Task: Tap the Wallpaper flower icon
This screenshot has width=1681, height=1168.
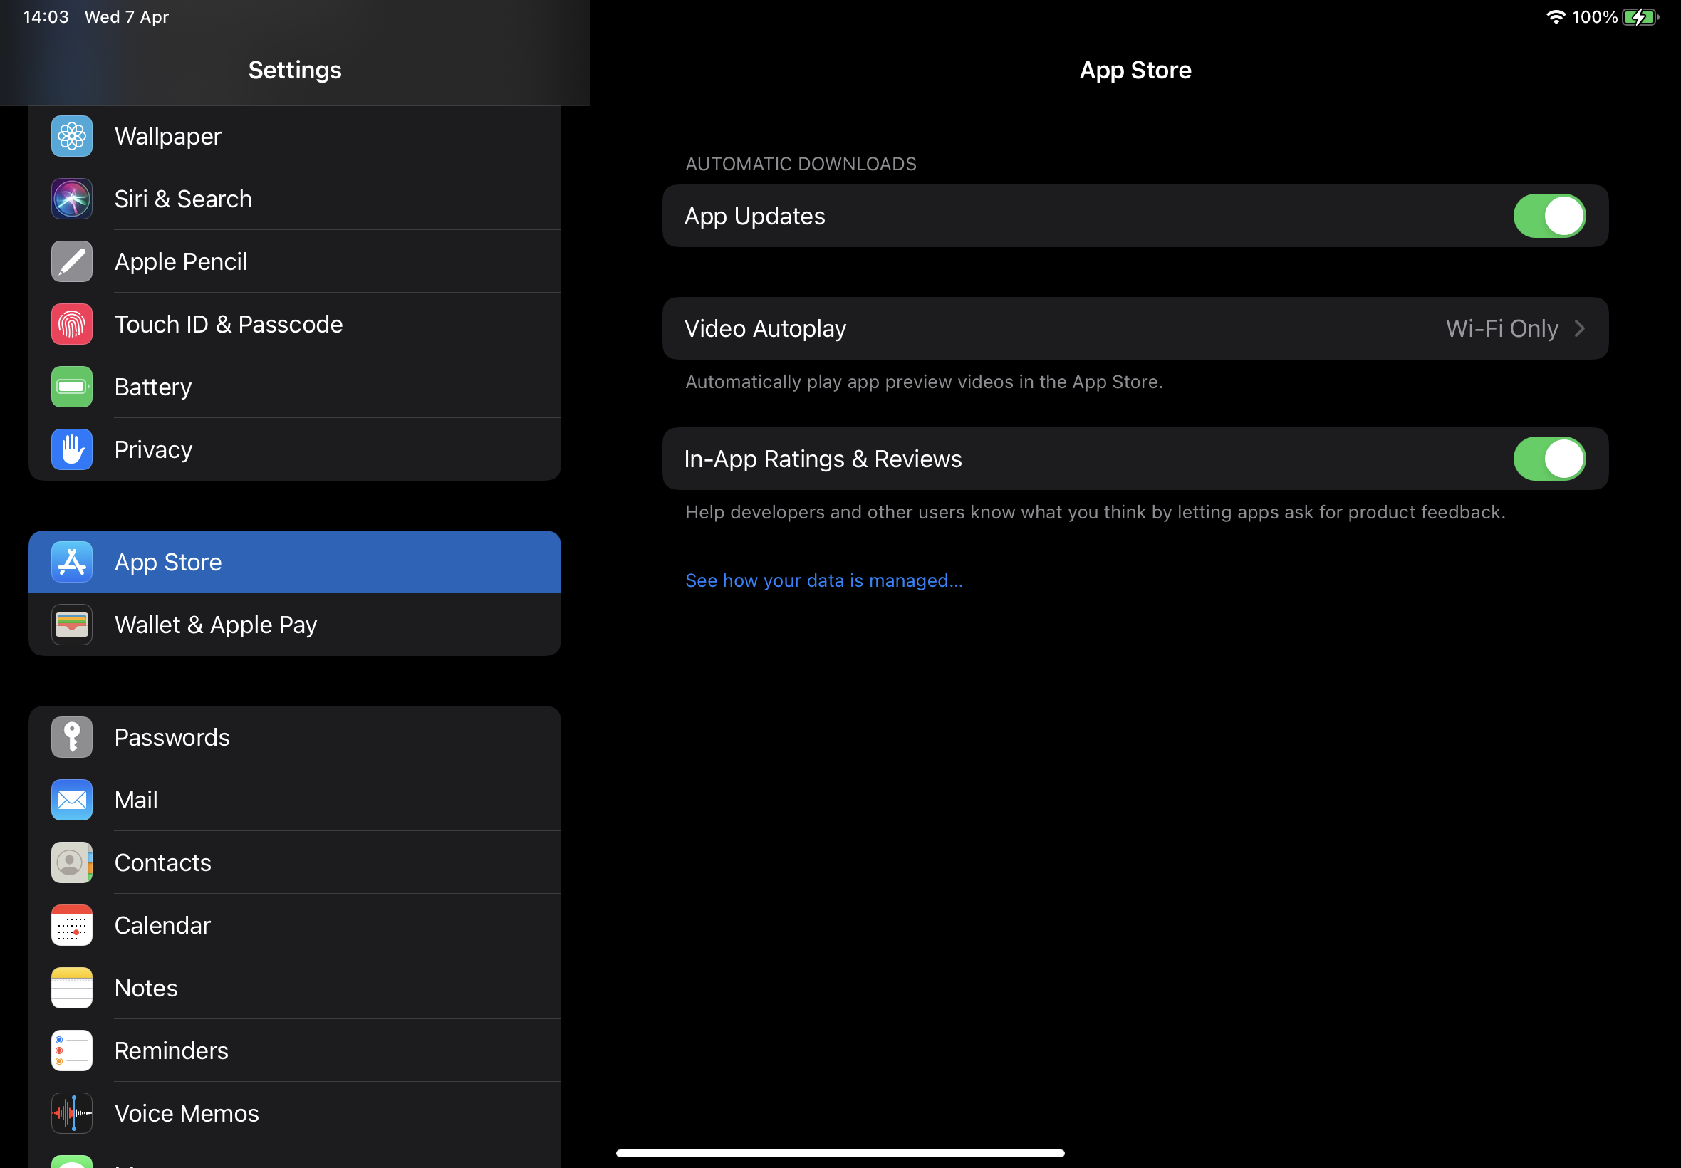Action: coord(72,136)
